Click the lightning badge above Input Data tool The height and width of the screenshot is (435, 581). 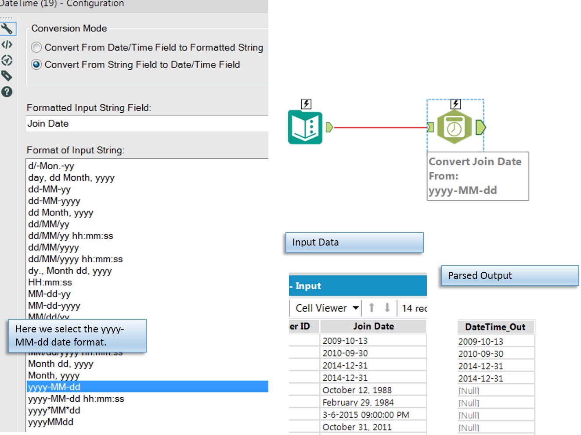pos(306,104)
